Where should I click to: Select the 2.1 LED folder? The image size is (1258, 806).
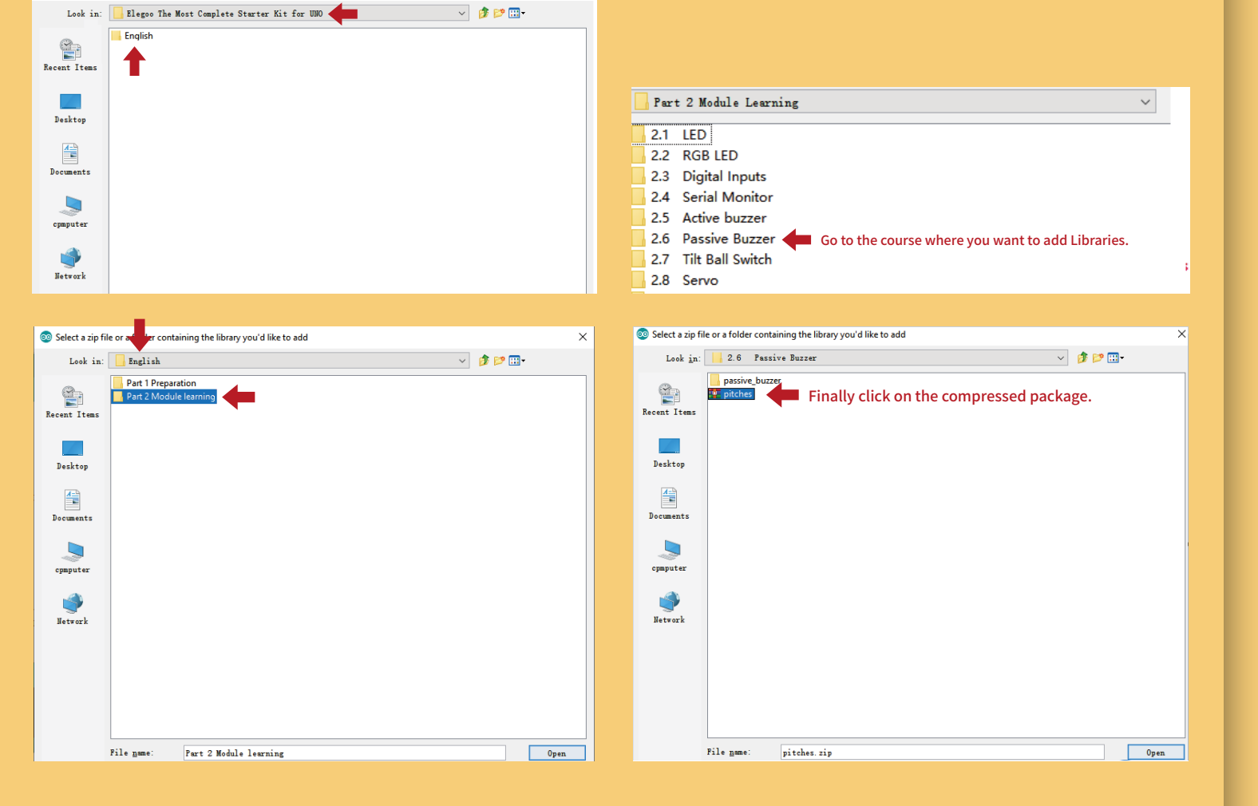(x=671, y=135)
